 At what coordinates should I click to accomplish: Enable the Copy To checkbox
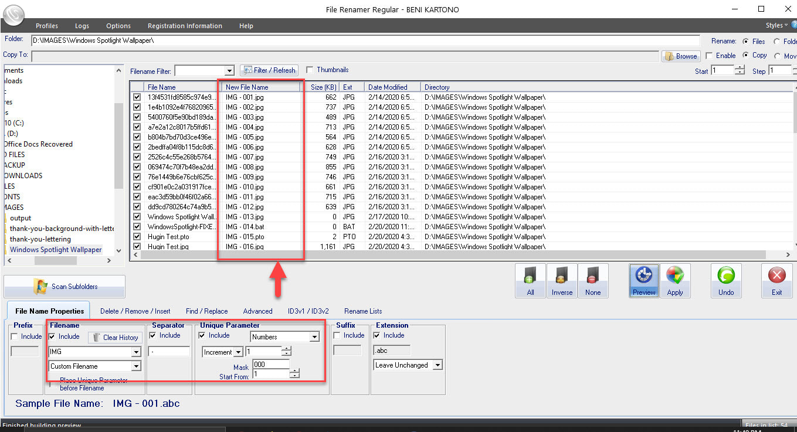(x=710, y=56)
